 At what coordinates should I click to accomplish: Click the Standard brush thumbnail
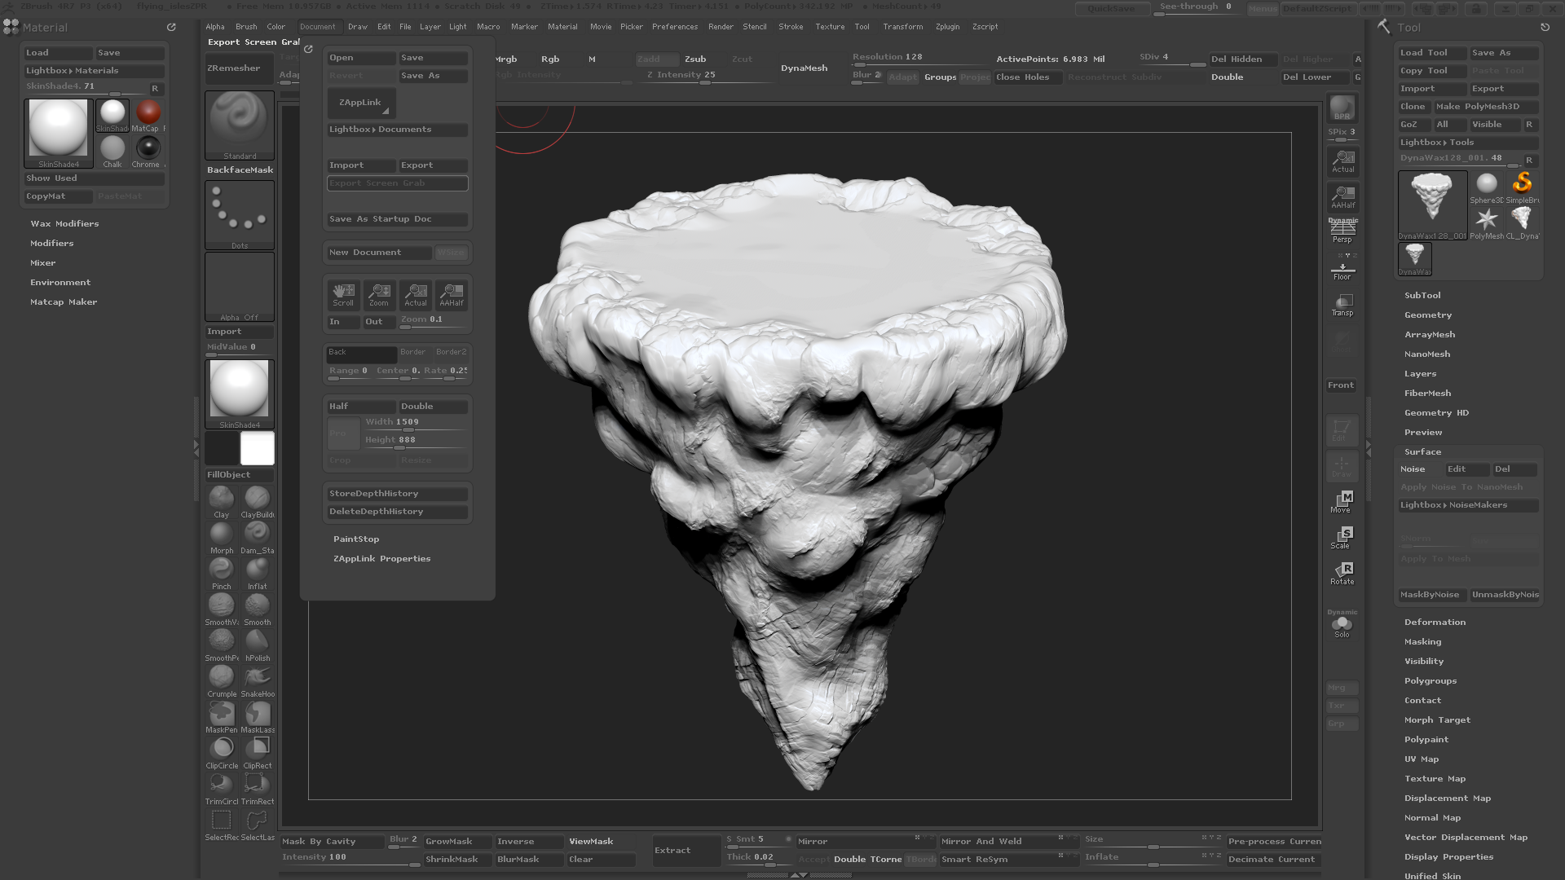coord(240,124)
